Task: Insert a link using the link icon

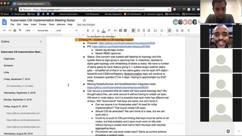Action: pyautogui.click(x=115, y=31)
